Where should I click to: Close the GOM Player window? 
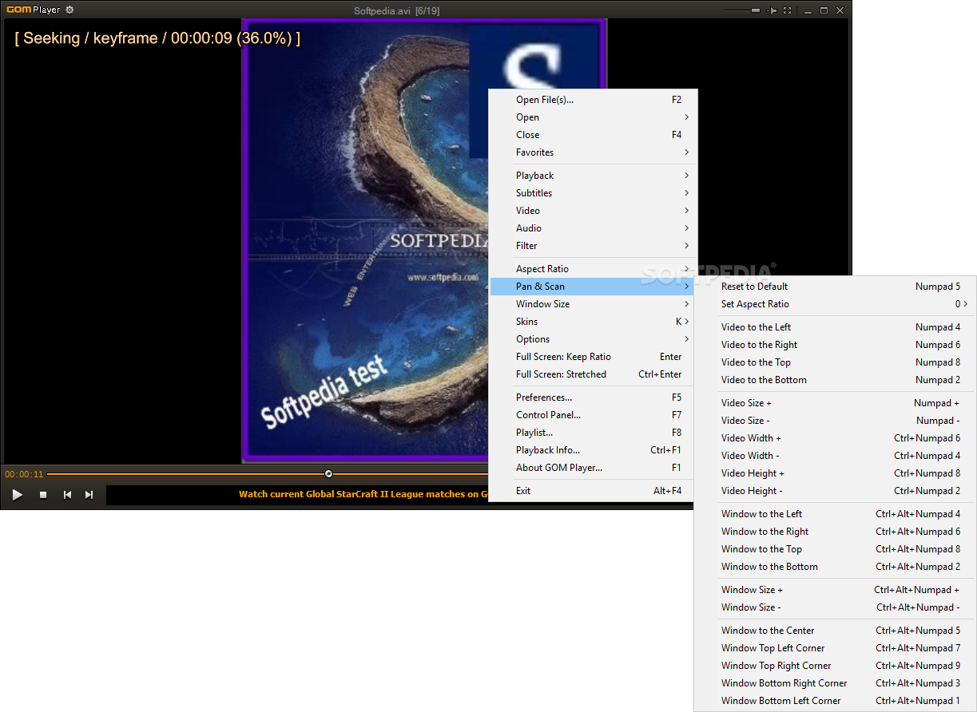(840, 10)
